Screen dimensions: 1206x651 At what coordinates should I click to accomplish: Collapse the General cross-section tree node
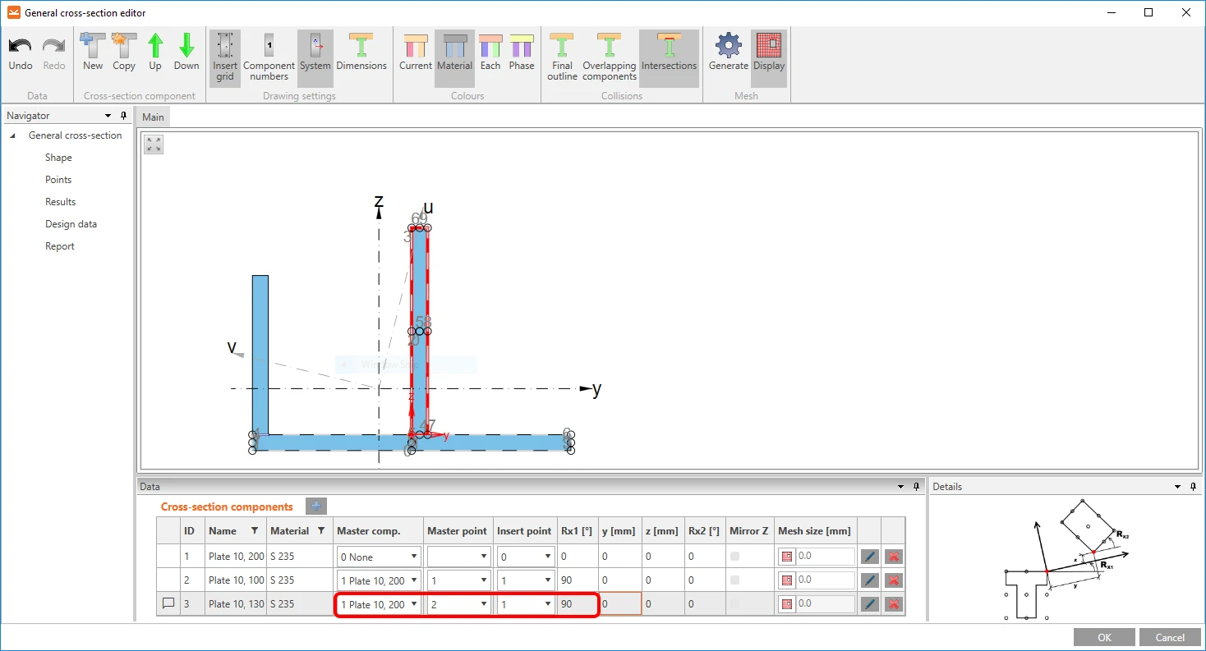coord(13,135)
